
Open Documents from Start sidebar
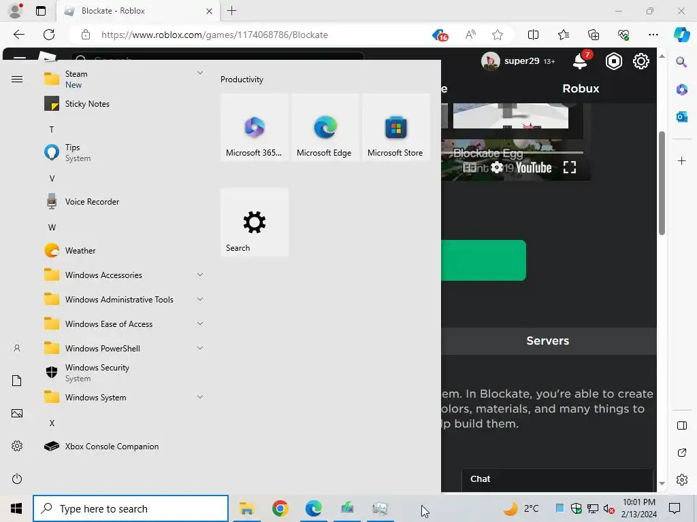(x=17, y=381)
